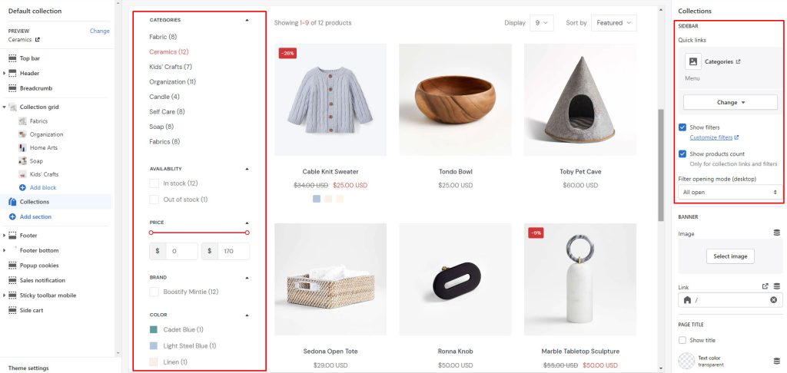Open the Sort by Featured dropdown

tap(614, 23)
